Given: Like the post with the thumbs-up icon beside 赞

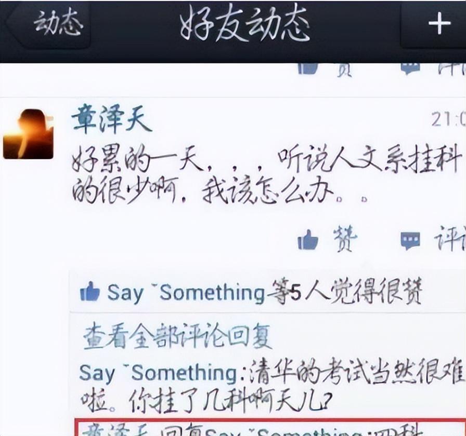Looking at the screenshot, I should [x=308, y=240].
